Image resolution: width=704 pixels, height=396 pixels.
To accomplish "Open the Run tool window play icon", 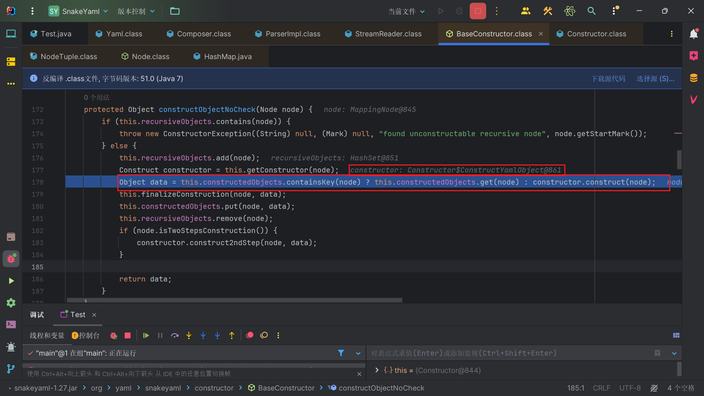I will [x=11, y=281].
